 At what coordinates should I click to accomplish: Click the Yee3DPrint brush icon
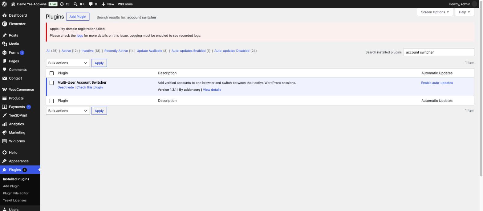coord(4,116)
